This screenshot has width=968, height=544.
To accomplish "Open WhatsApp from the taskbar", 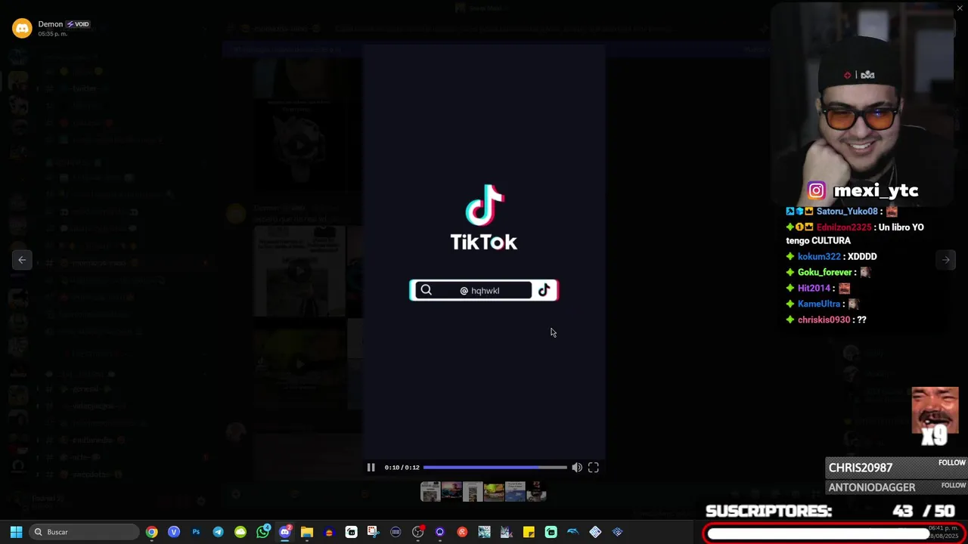I will pos(262,532).
